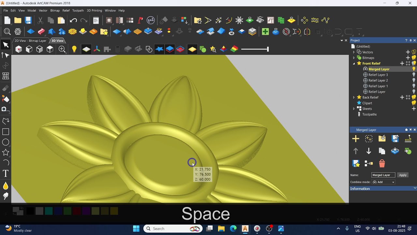Toggle all Vectors visibility bulb
417x235 pixels.
(414, 52)
